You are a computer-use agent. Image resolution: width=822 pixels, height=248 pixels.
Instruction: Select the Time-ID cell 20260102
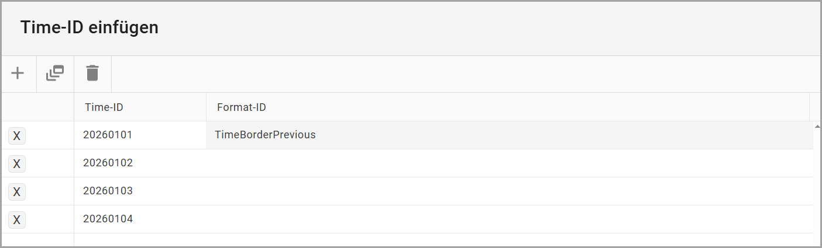(x=108, y=163)
